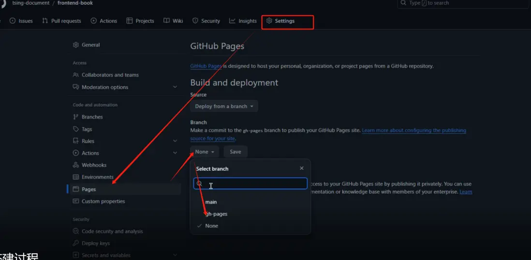
Task: Expand the Secrets and variables chevron
Action: coord(175,255)
